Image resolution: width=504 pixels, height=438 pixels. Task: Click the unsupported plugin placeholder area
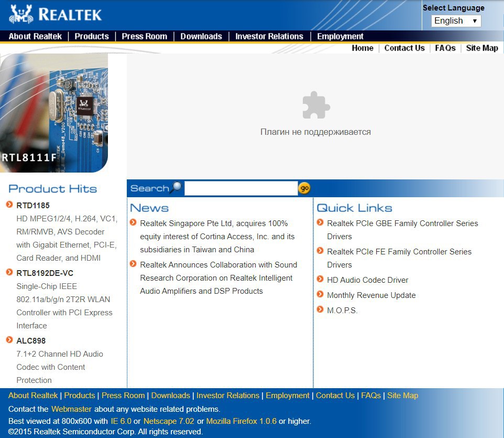tap(315, 116)
